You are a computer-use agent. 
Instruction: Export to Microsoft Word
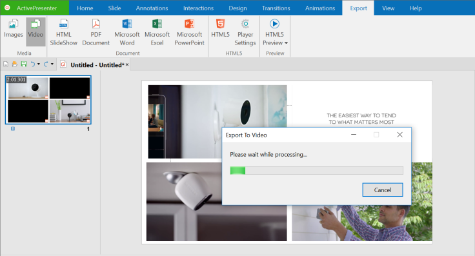[x=127, y=32]
